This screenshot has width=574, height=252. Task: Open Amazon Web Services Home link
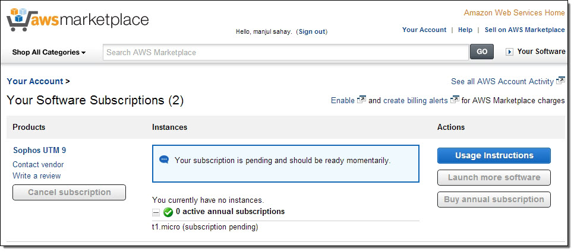coord(515,13)
